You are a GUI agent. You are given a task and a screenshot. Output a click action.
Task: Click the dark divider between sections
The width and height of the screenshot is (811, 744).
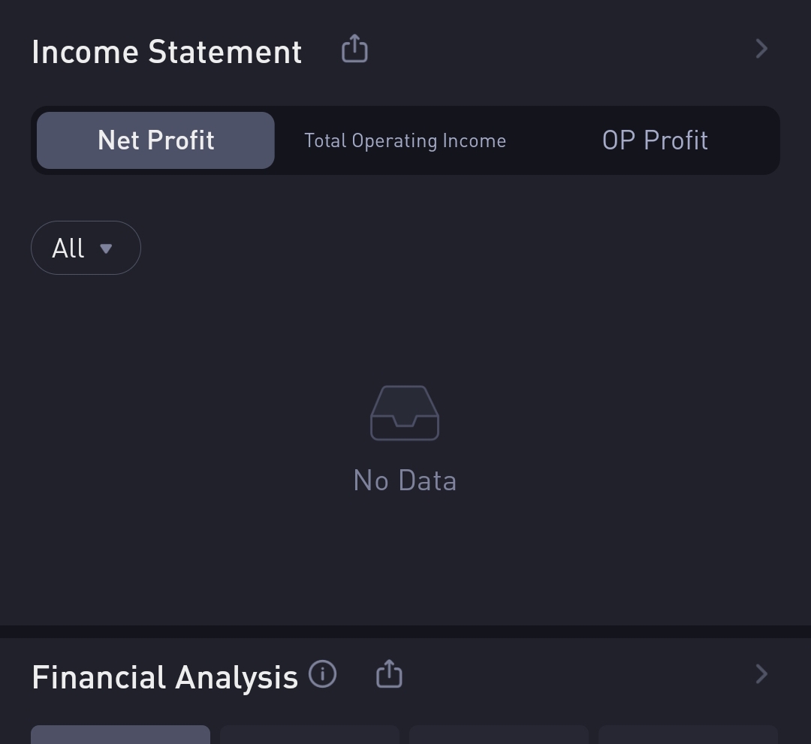pyautogui.click(x=405, y=632)
